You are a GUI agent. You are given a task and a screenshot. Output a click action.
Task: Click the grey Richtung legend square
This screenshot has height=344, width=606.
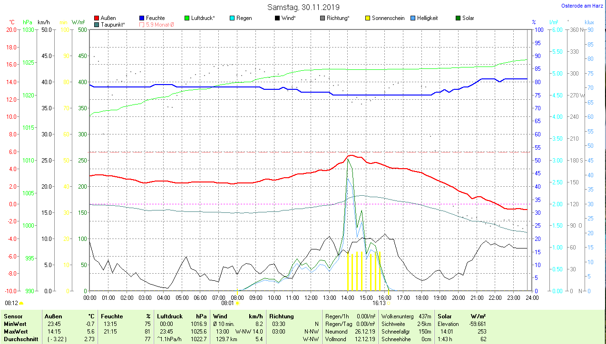[x=323, y=18]
